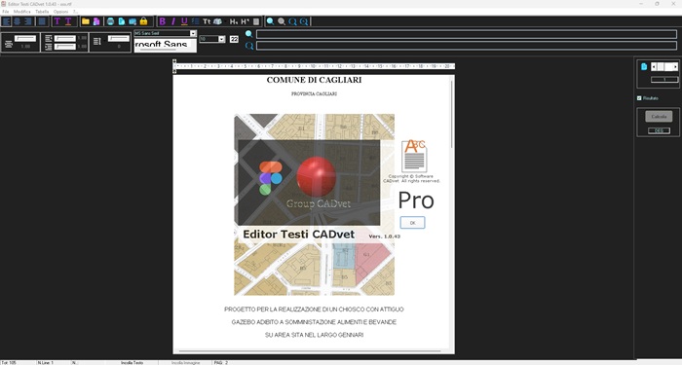682x365 pixels.
Task: Click the upper search text field
Action: pyautogui.click(x=467, y=34)
